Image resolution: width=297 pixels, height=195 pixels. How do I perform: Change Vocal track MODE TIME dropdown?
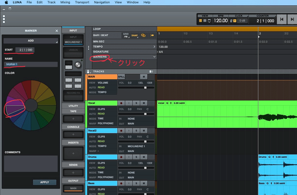click(101, 119)
